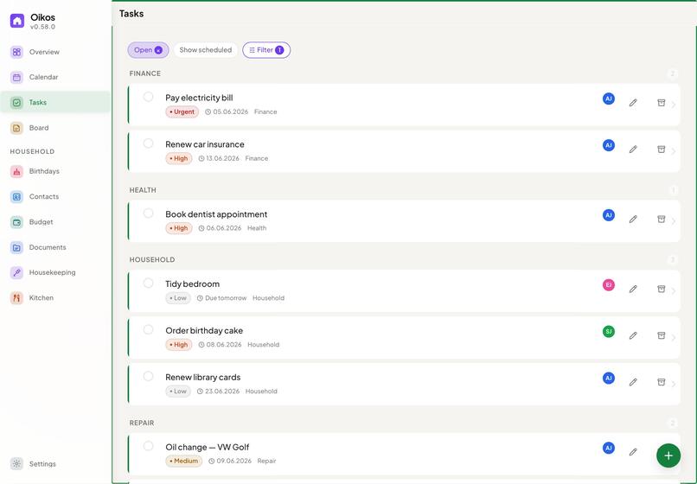Open the Overview page icon
Viewport: 697px width, 484px height.
(x=16, y=52)
